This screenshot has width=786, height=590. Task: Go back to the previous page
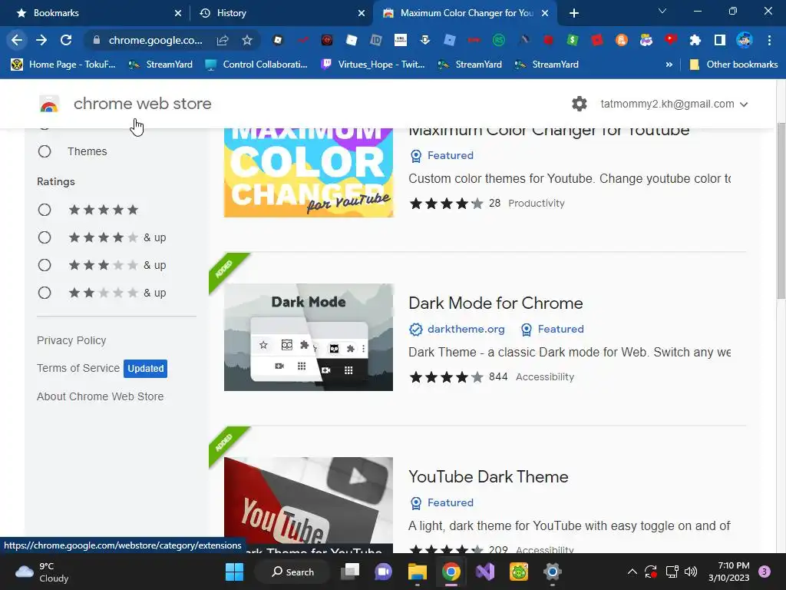[17, 40]
